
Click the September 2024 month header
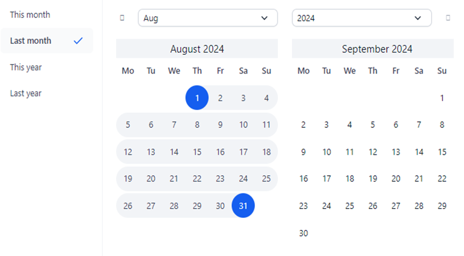coord(377,49)
